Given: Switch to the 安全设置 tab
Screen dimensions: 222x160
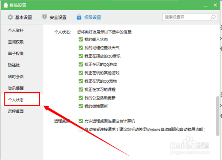Looking at the screenshot, I should coord(54,17).
